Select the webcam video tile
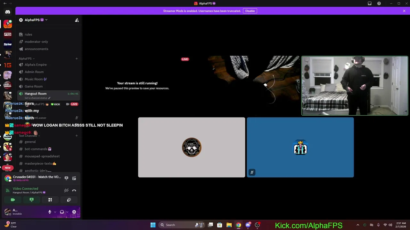This screenshot has width=410, height=230. pos(355,86)
